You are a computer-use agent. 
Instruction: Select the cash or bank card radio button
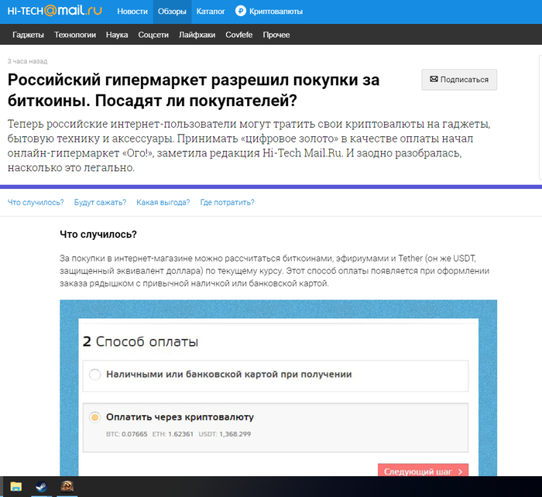click(95, 375)
